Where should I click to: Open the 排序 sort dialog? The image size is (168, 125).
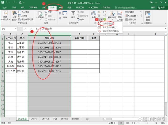click(65, 15)
